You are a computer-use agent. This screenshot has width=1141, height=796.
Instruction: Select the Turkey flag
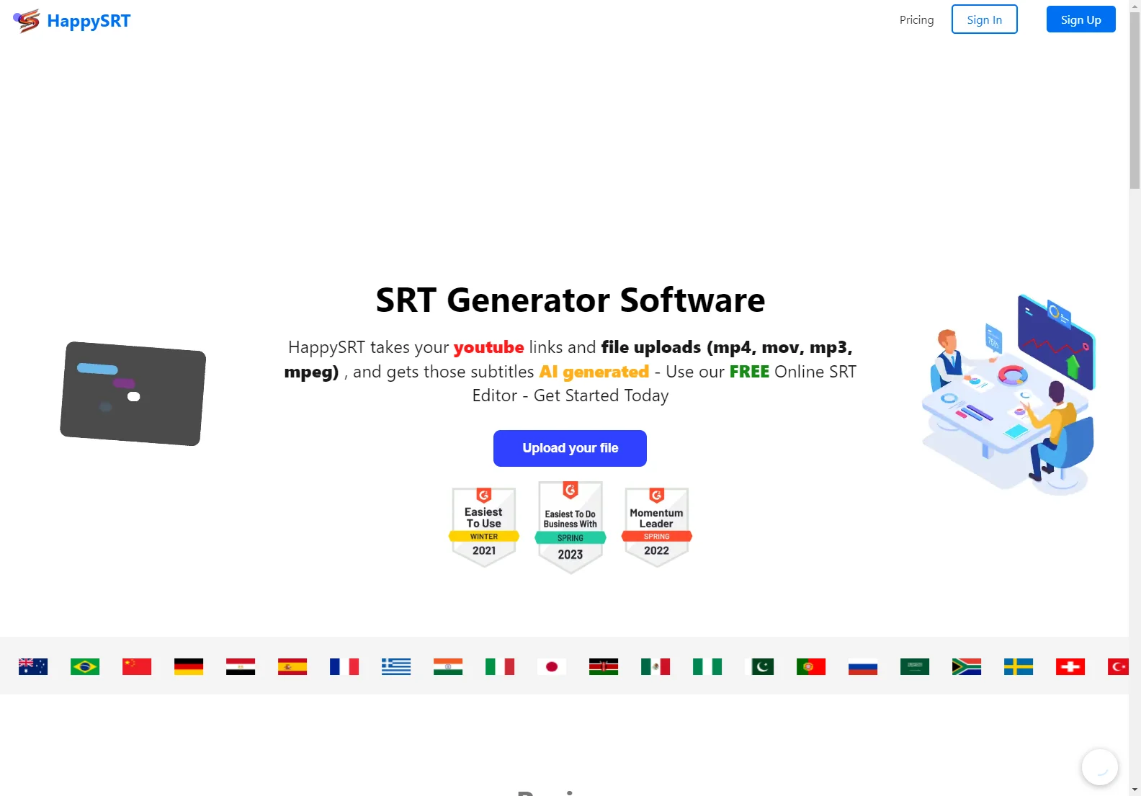pyautogui.click(x=1118, y=666)
